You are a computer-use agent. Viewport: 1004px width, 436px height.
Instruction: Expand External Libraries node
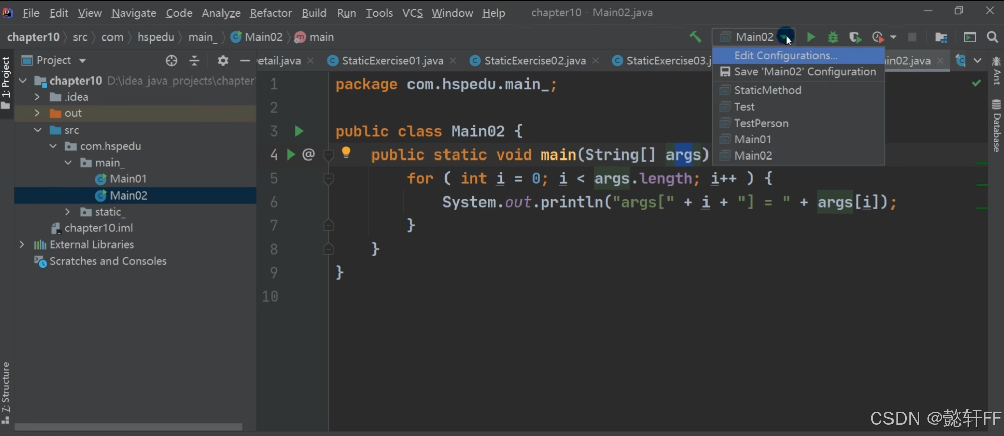22,245
